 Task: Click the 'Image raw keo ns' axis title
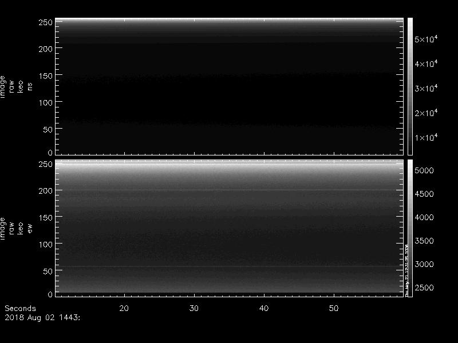(x=16, y=87)
